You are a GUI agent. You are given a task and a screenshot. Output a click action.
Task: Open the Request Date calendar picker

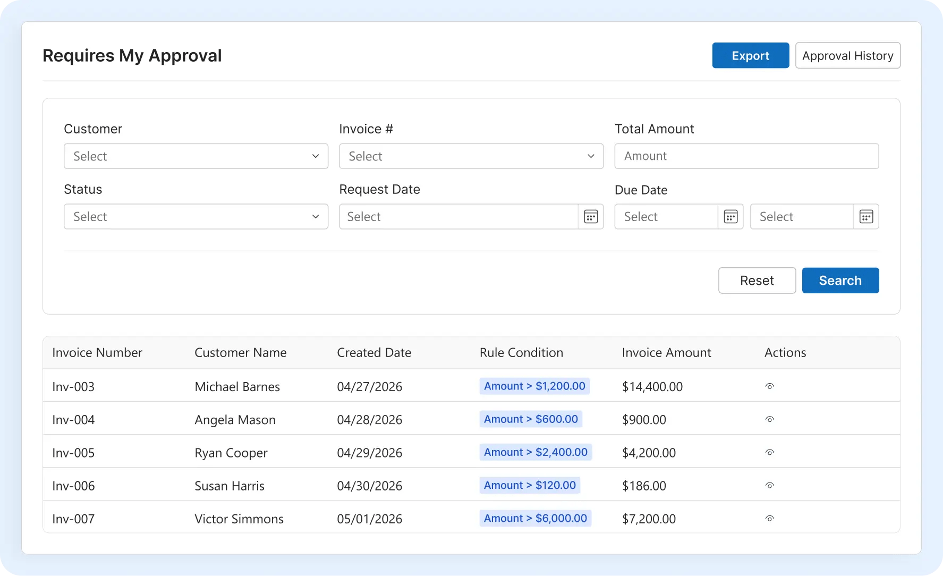coord(591,217)
